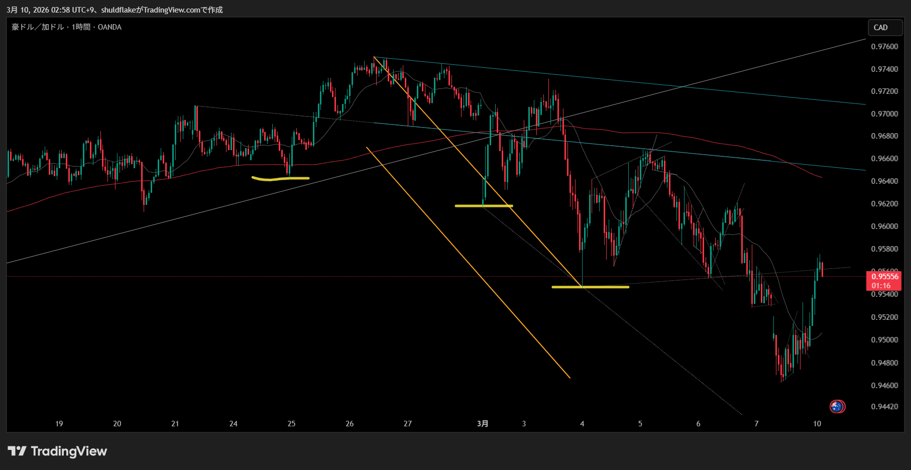Click the 26 date label on time axis
Screen dimensions: 911x470
click(x=350, y=424)
